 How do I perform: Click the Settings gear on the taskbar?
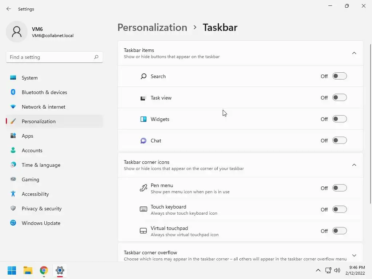tap(60, 270)
